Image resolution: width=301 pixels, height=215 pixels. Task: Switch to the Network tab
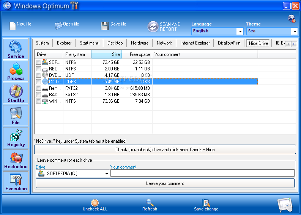[x=164, y=43]
